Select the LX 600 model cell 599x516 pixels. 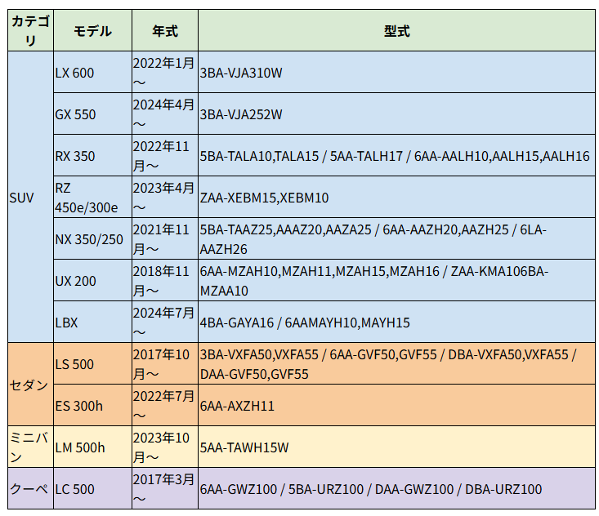(x=93, y=72)
